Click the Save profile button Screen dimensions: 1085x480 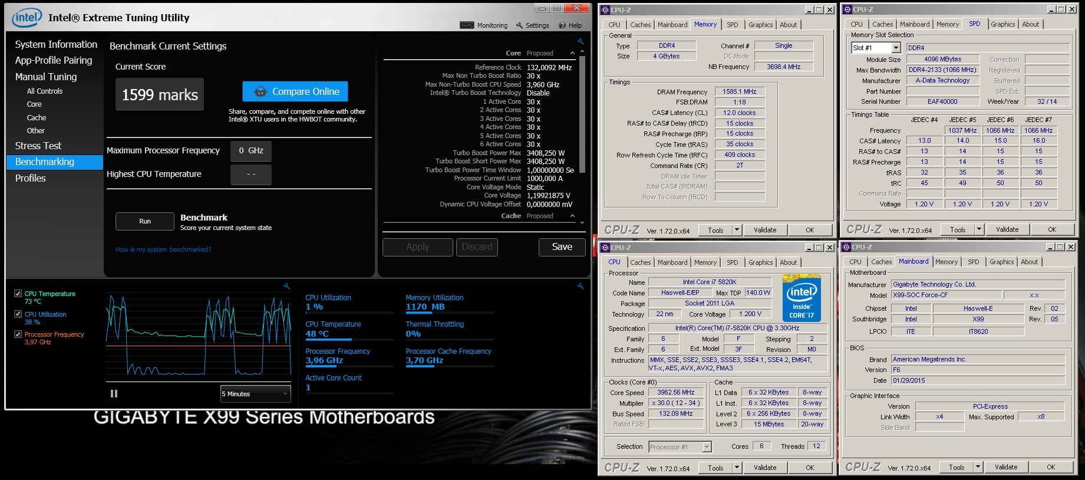pyautogui.click(x=562, y=247)
